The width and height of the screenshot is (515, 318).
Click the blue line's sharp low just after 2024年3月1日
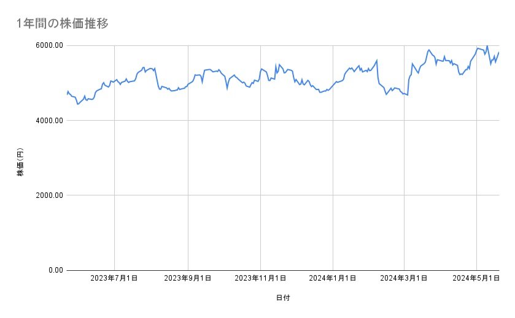[x=408, y=95]
